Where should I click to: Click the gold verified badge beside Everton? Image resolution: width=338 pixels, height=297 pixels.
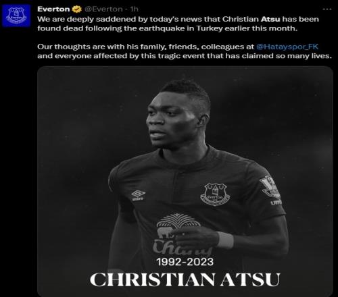[77, 9]
